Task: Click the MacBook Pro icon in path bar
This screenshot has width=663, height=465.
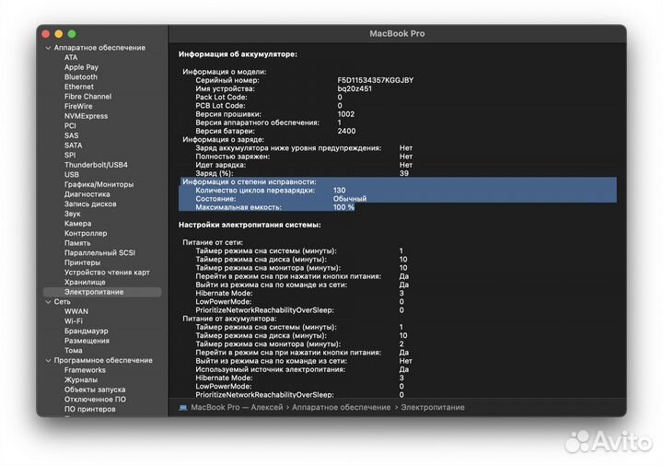Action: [182, 407]
